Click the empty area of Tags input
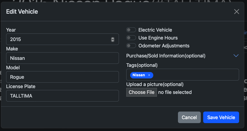The width and height of the screenshot is (247, 131). point(195,75)
